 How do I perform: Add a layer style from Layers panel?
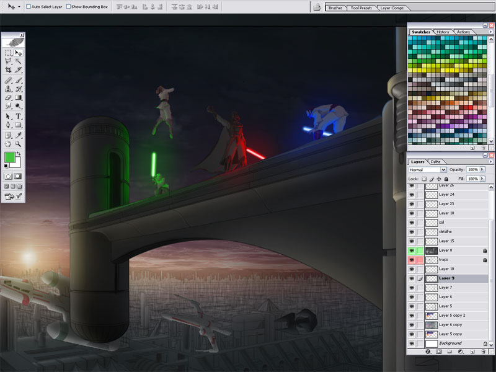pyautogui.click(x=428, y=352)
